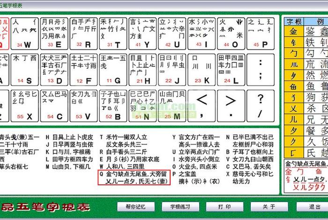Select the Y key (41) card

[142, 34]
